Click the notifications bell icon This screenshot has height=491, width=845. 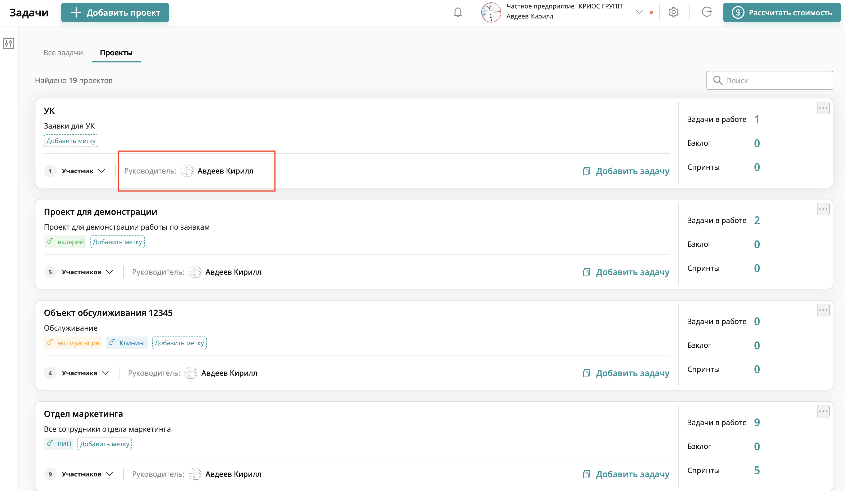coord(458,12)
